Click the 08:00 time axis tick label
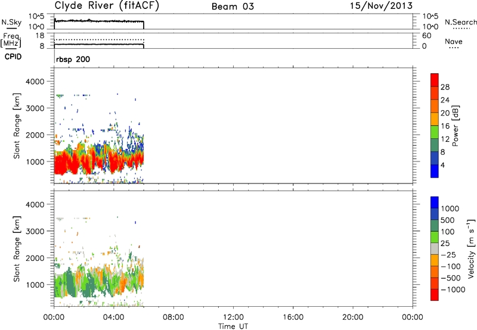 click(174, 317)
